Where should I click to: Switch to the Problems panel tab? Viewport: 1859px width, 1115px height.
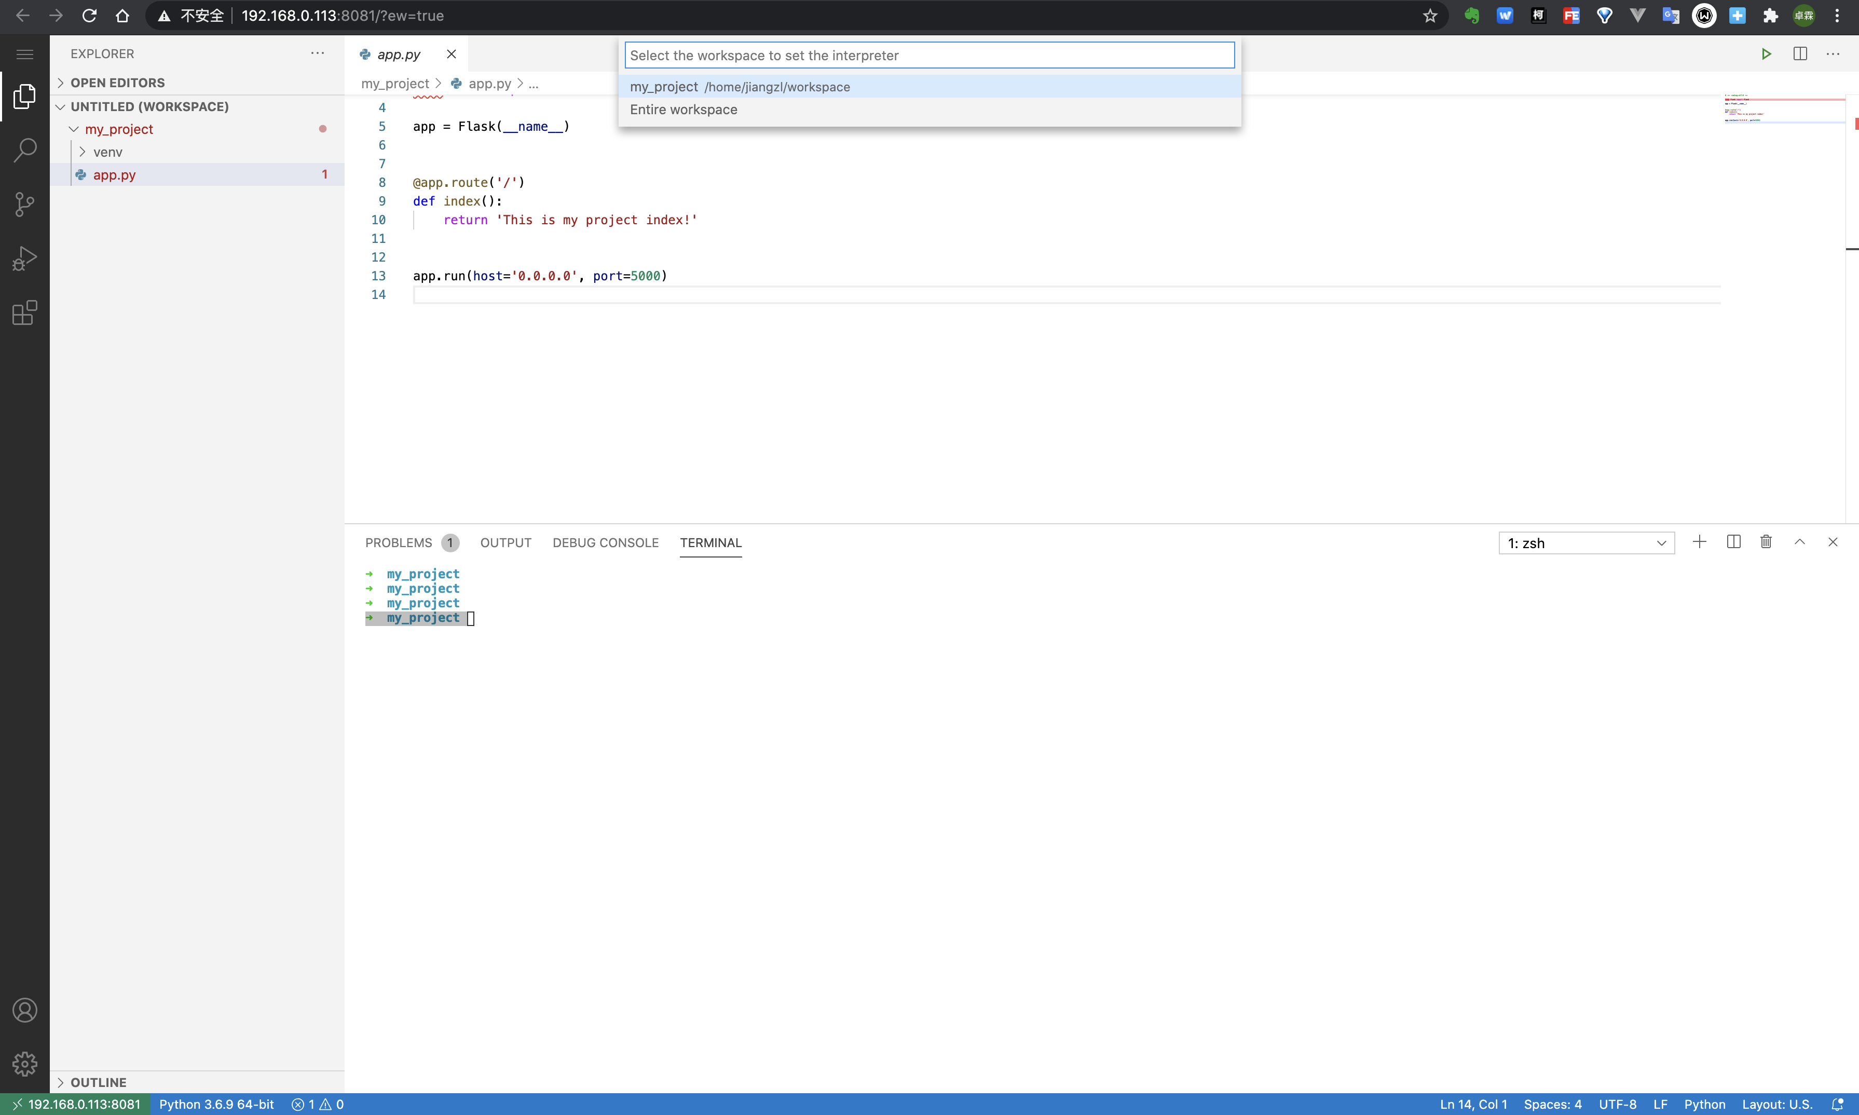(412, 542)
